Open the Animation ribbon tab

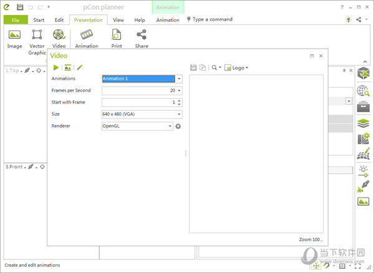tap(168, 20)
